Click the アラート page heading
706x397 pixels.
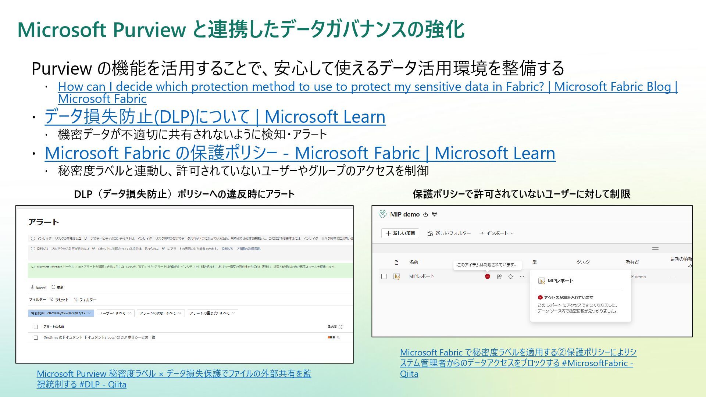(x=44, y=222)
